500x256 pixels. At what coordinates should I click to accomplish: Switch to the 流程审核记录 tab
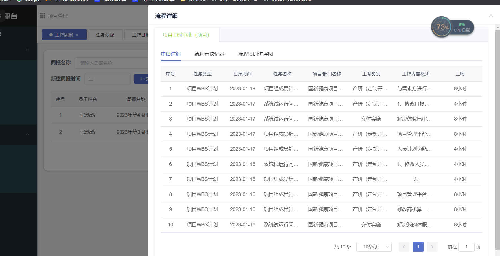coord(209,54)
